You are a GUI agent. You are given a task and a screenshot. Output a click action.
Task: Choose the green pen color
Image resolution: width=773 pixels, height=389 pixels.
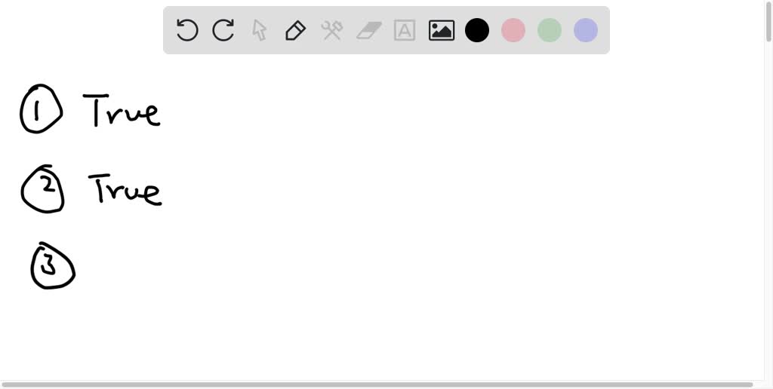(550, 30)
